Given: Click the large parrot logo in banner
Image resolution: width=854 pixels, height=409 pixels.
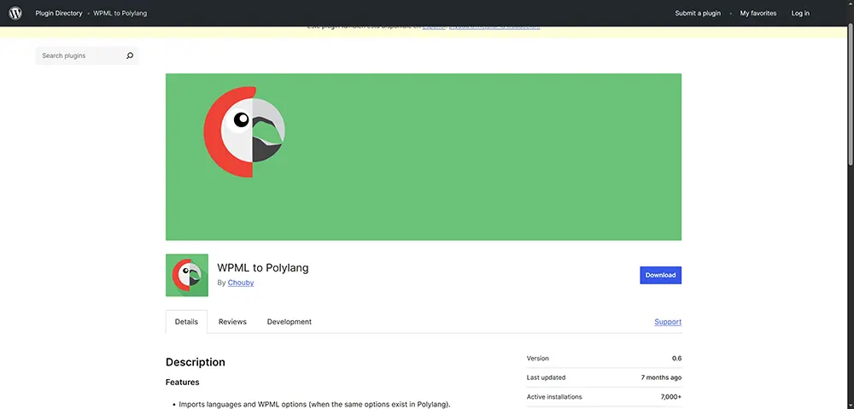Looking at the screenshot, I should [244, 131].
